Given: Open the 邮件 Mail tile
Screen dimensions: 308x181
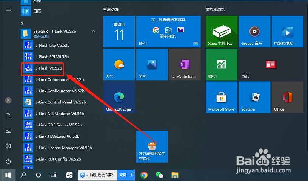Looking at the screenshot, I should pyautogui.click(x=168, y=32).
